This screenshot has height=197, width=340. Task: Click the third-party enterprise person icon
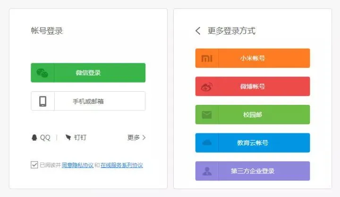pos(207,171)
